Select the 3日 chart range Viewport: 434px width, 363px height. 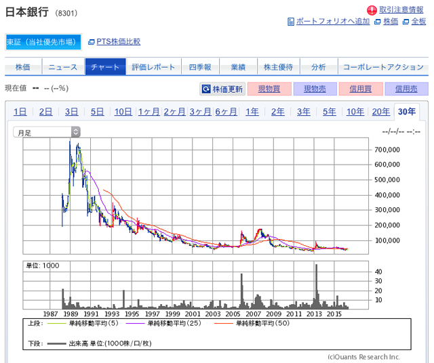click(x=72, y=112)
